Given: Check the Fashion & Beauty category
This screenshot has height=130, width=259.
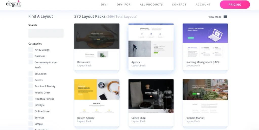Looking at the screenshot, I should pos(31,86).
